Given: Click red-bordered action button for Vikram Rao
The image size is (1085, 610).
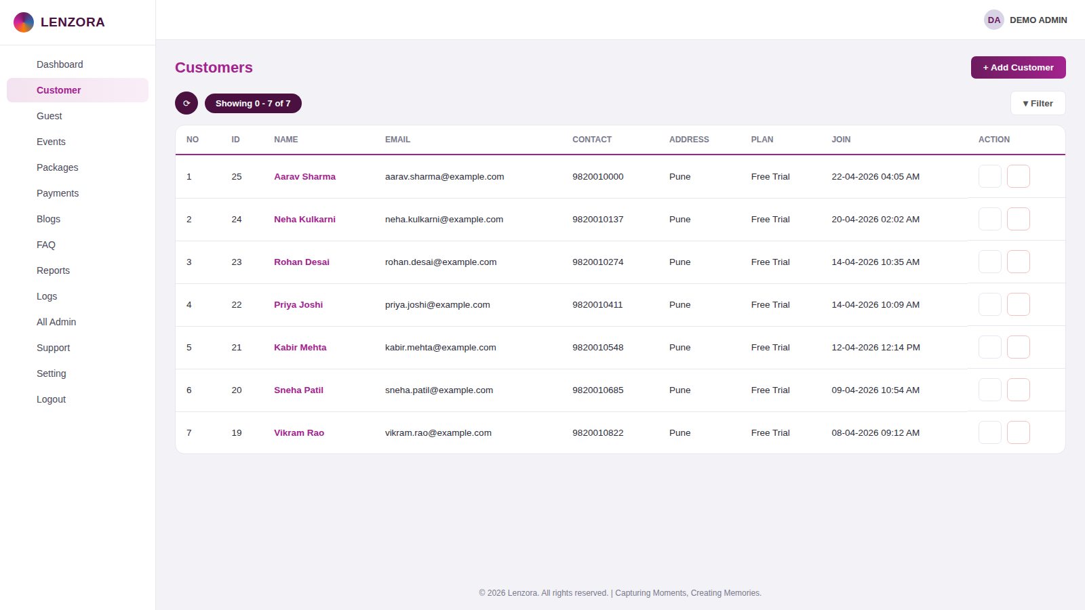Looking at the screenshot, I should 1019,432.
